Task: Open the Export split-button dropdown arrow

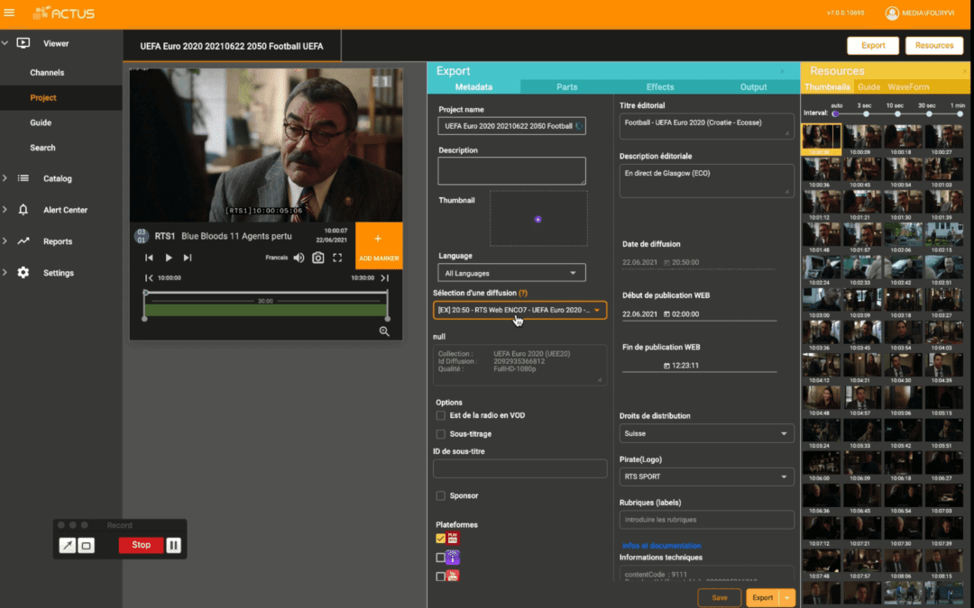Action: (x=787, y=597)
